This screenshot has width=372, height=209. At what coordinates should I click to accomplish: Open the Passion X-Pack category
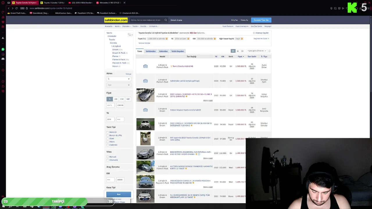(119, 63)
